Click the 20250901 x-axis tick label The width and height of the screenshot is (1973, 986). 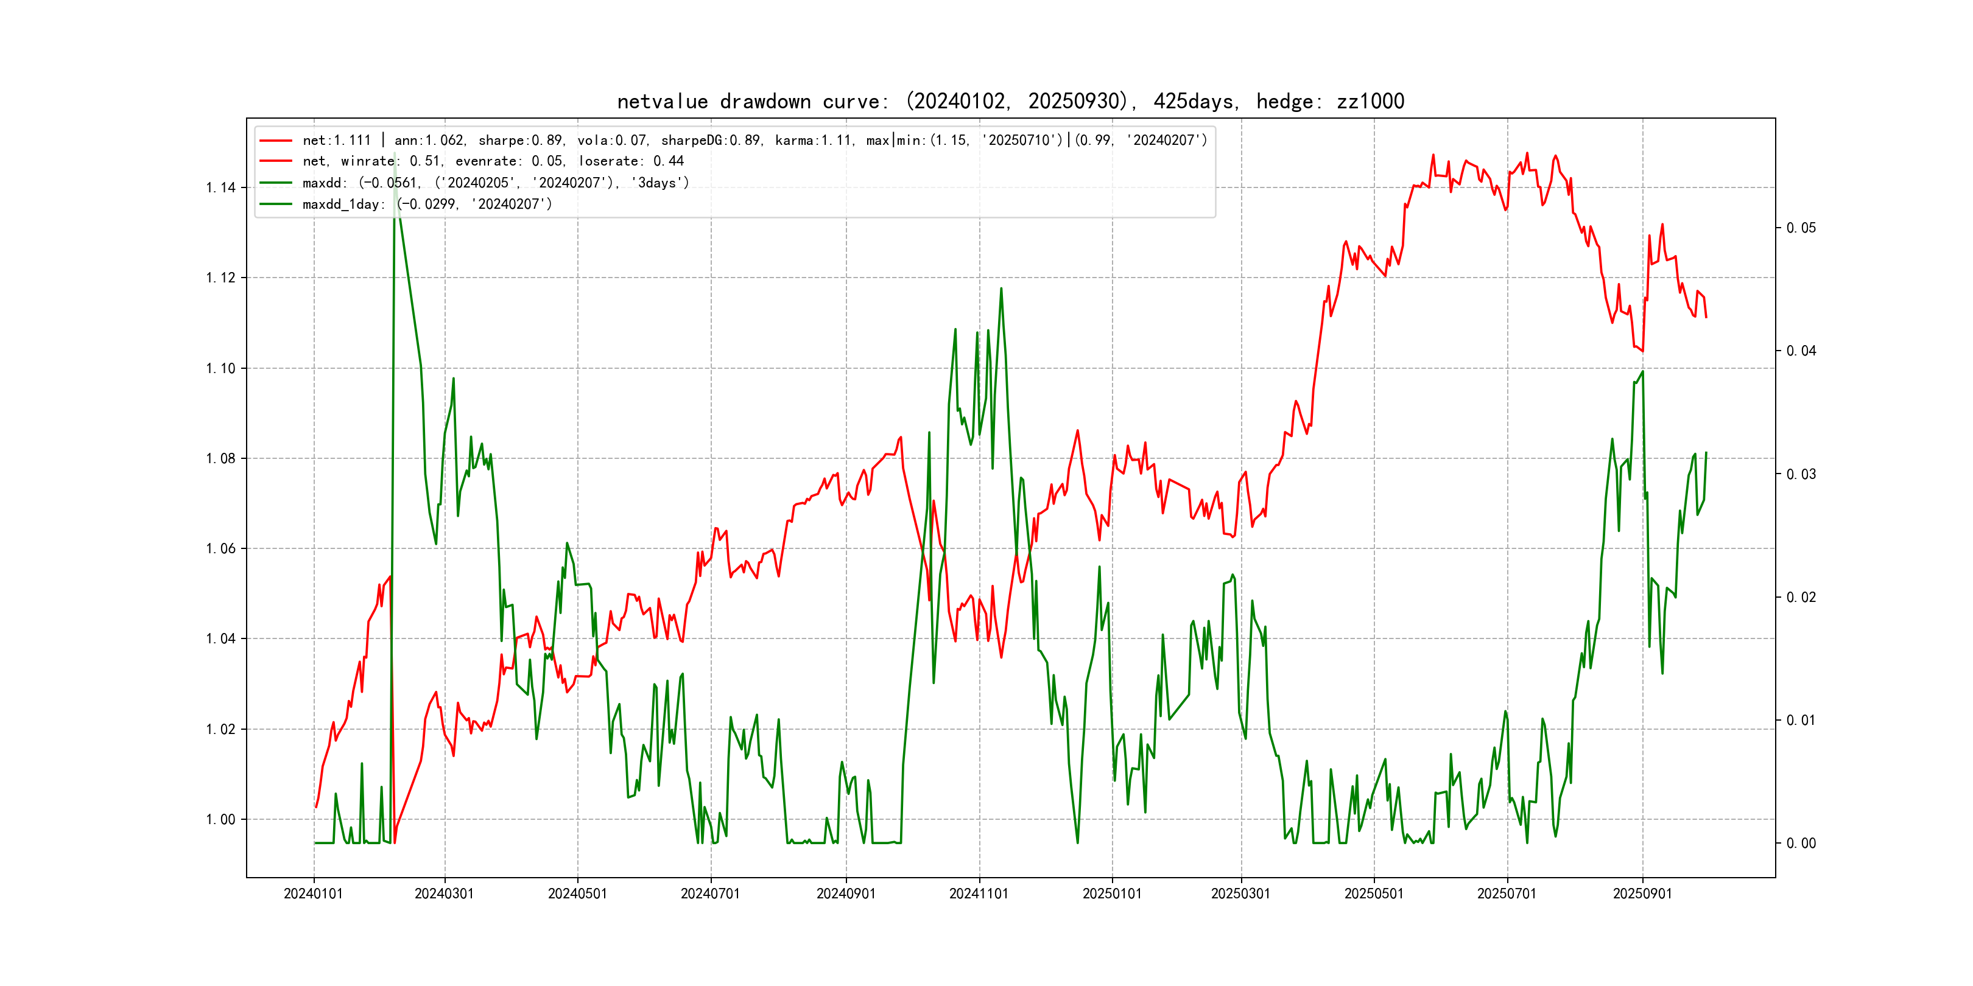click(1642, 894)
